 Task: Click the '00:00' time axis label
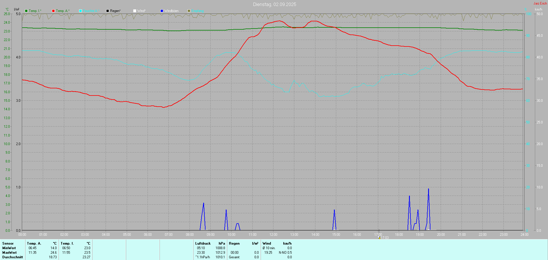pos(22,235)
